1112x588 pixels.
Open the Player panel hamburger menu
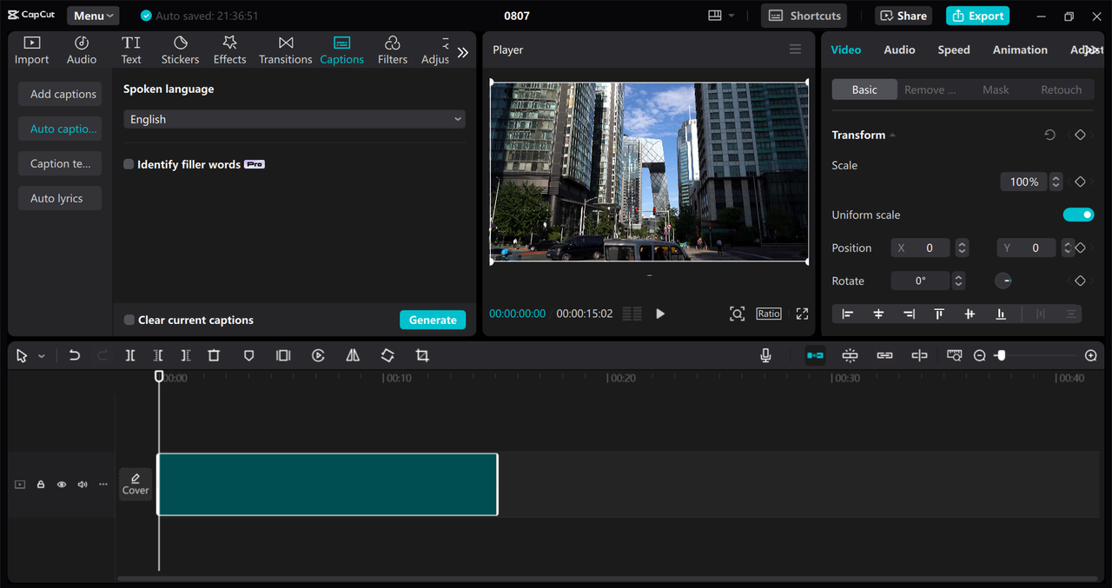pos(795,50)
